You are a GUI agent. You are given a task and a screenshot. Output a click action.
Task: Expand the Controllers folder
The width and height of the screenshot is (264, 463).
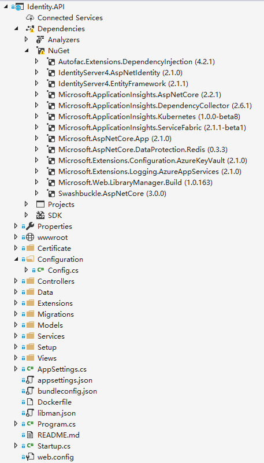click(16, 281)
